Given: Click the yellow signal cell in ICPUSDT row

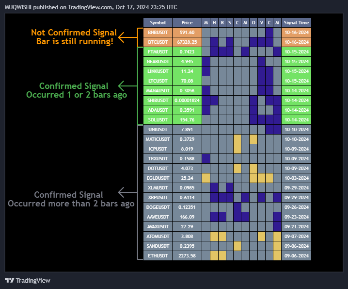Looking at the screenshot, I should (237, 149).
